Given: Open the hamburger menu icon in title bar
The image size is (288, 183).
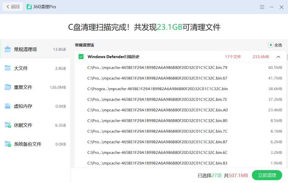Looking at the screenshot, I should click(x=262, y=7).
